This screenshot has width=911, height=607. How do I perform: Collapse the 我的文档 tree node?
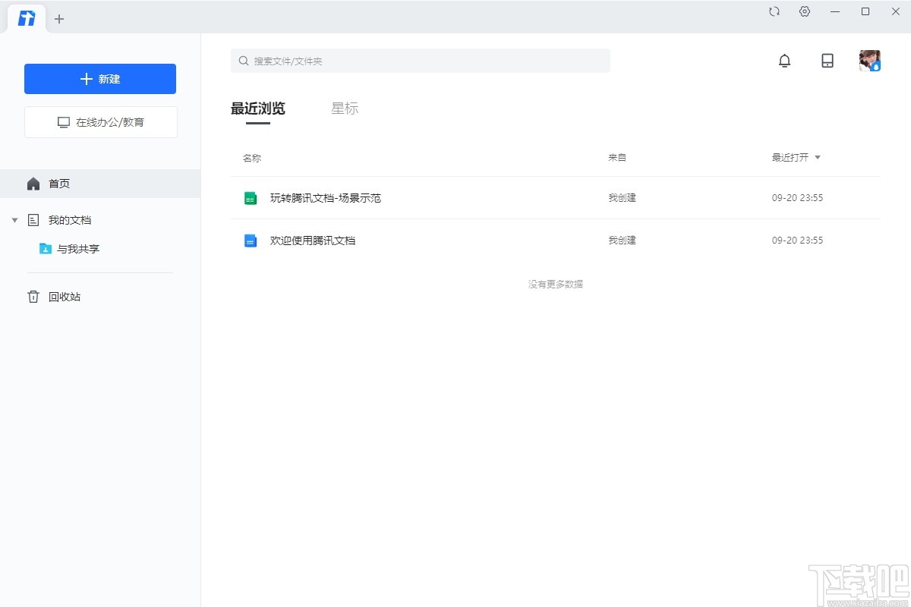point(14,219)
